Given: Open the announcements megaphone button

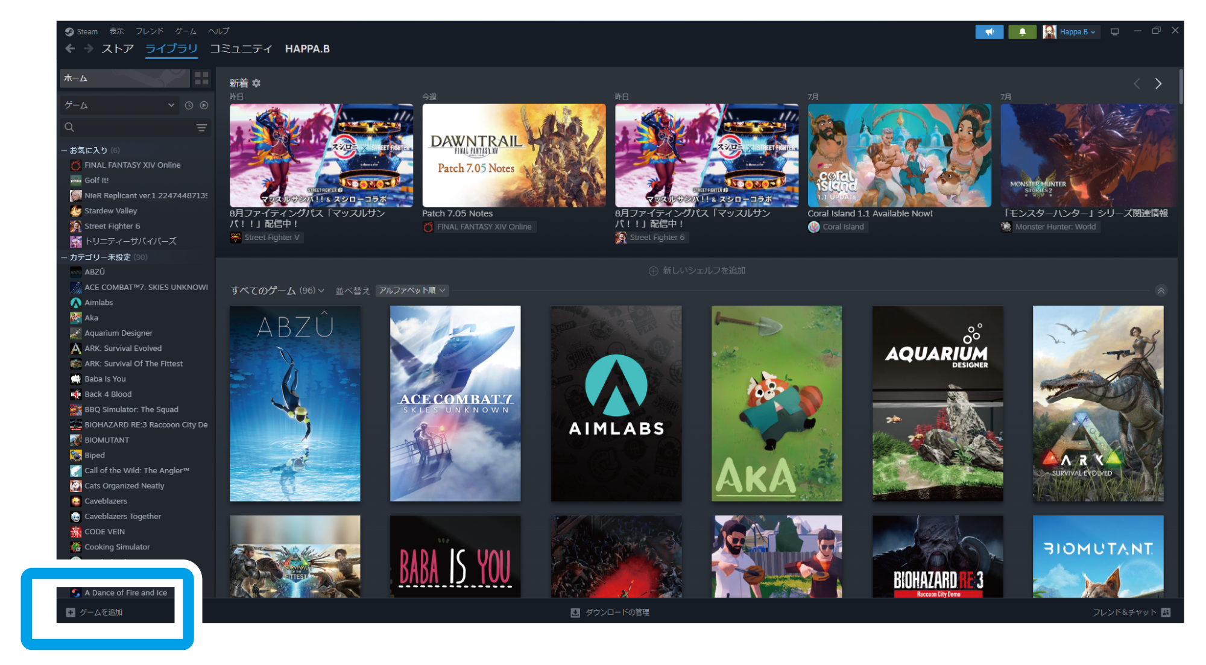Looking at the screenshot, I should 989,32.
